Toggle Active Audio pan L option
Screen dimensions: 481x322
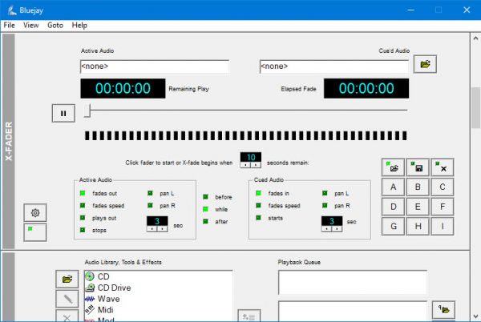click(x=150, y=193)
